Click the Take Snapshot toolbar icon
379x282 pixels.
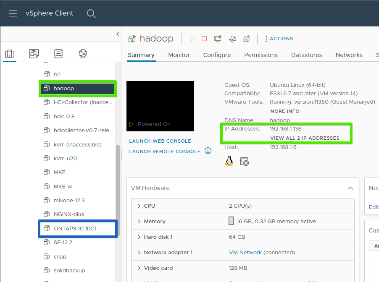tap(246, 39)
